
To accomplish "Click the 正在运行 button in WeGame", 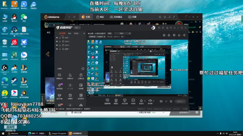I will (x=185, y=112).
